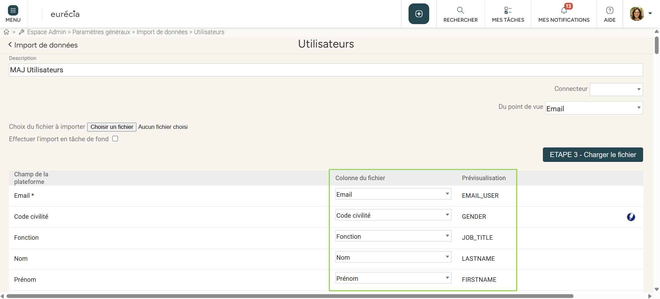Image resolution: width=660 pixels, height=299 pixels.
Task: Enable import en tâche de fond checkbox
Action: [x=115, y=138]
